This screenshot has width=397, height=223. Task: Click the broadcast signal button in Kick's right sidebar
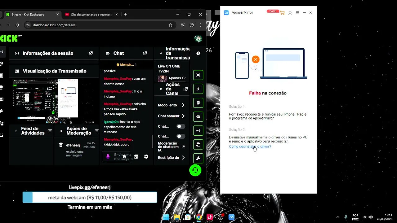pyautogui.click(x=198, y=131)
